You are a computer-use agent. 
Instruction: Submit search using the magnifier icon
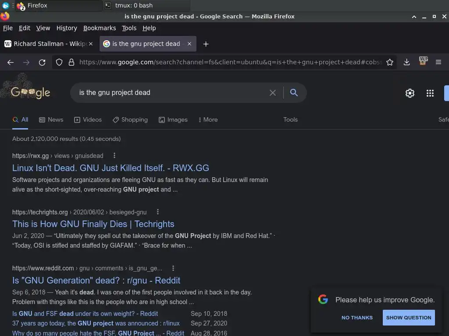point(294,92)
